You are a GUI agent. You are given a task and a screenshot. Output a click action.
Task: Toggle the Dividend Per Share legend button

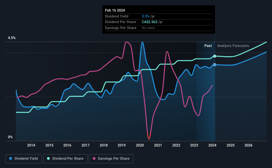[x=65, y=159]
